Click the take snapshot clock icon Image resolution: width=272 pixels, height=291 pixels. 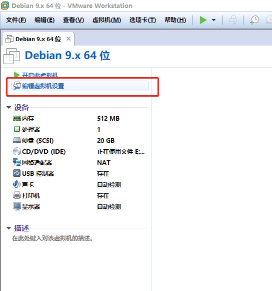254,20
